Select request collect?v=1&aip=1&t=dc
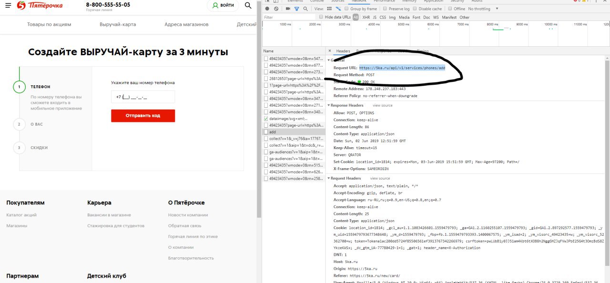 point(294,145)
